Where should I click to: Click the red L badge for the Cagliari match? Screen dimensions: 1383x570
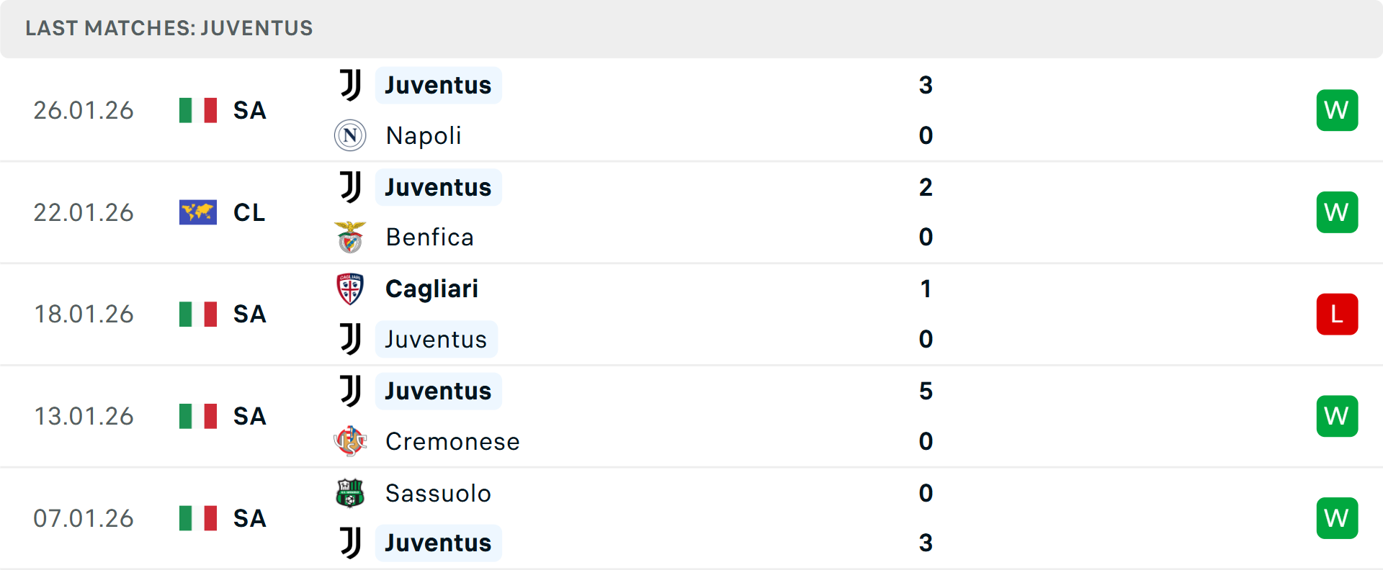coord(1337,314)
